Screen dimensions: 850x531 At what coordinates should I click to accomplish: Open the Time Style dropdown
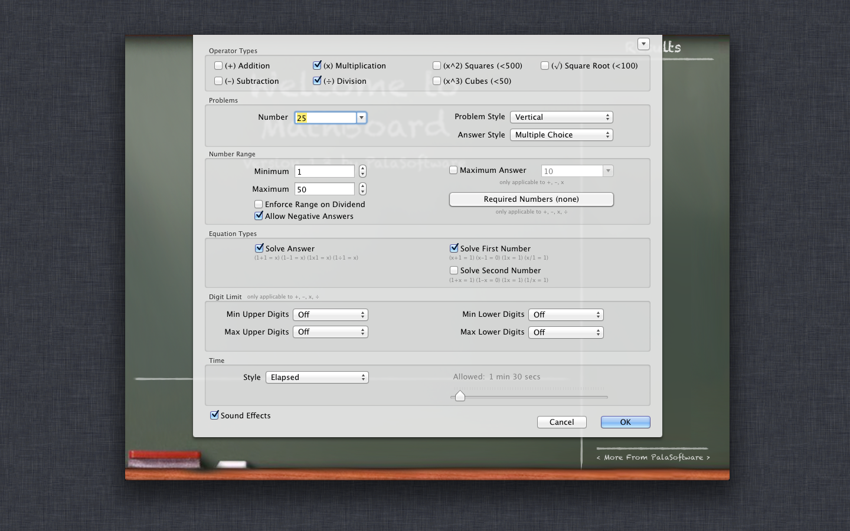(x=317, y=377)
